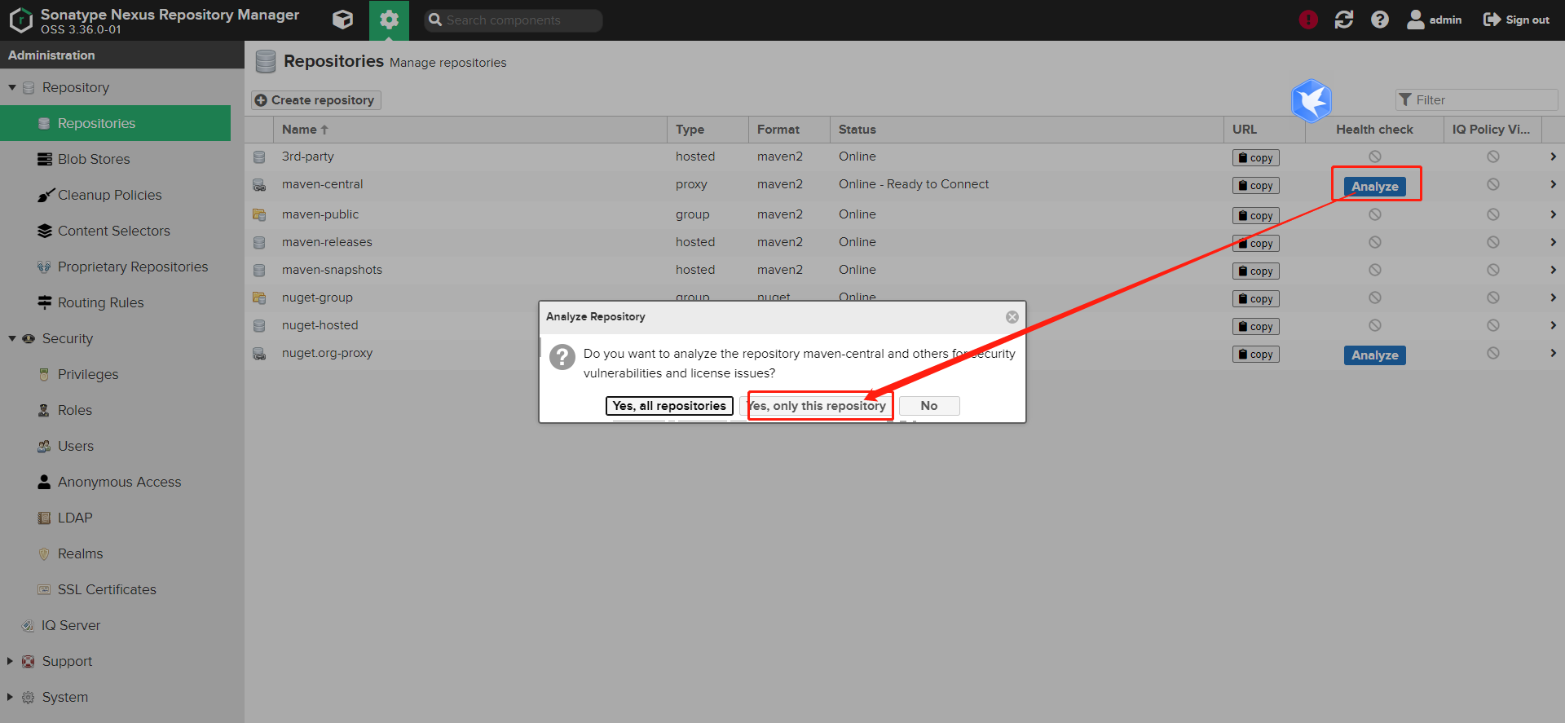Click nuget.org-proxy repository name
Viewport: 1565px width, 723px height.
(x=327, y=353)
